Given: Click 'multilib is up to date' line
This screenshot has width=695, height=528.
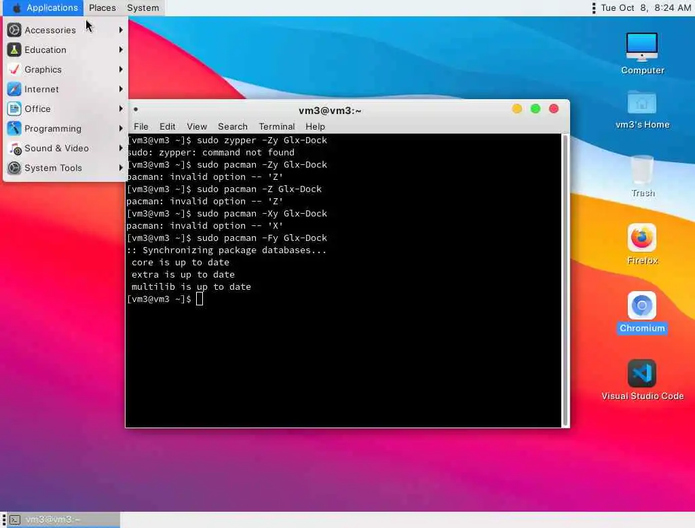Looking at the screenshot, I should pyautogui.click(x=191, y=287).
